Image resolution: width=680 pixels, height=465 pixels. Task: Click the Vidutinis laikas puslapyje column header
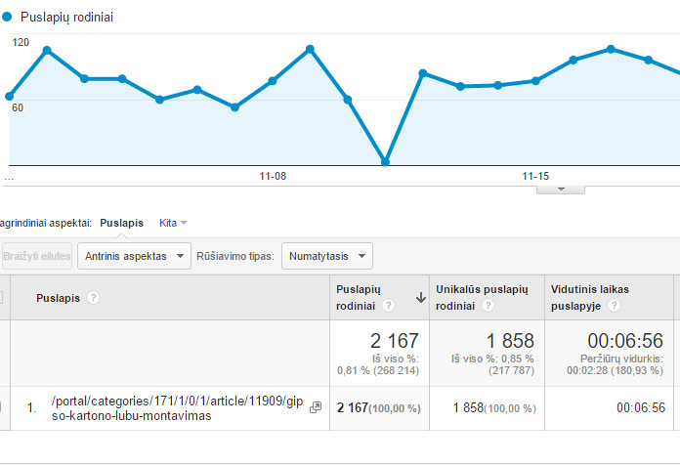[590, 298]
